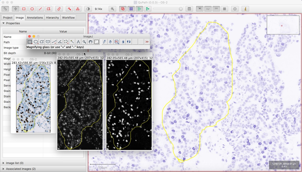Select ImageJ Text tool

point(78,42)
